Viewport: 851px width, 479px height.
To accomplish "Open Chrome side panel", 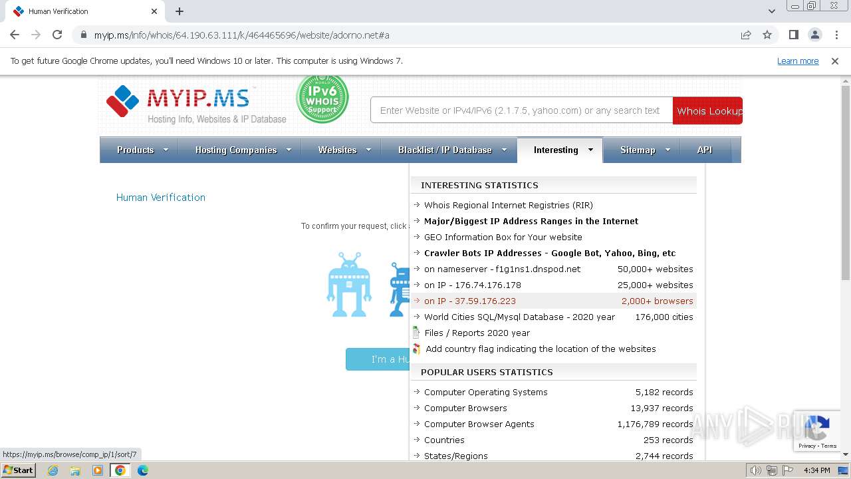I will [794, 35].
